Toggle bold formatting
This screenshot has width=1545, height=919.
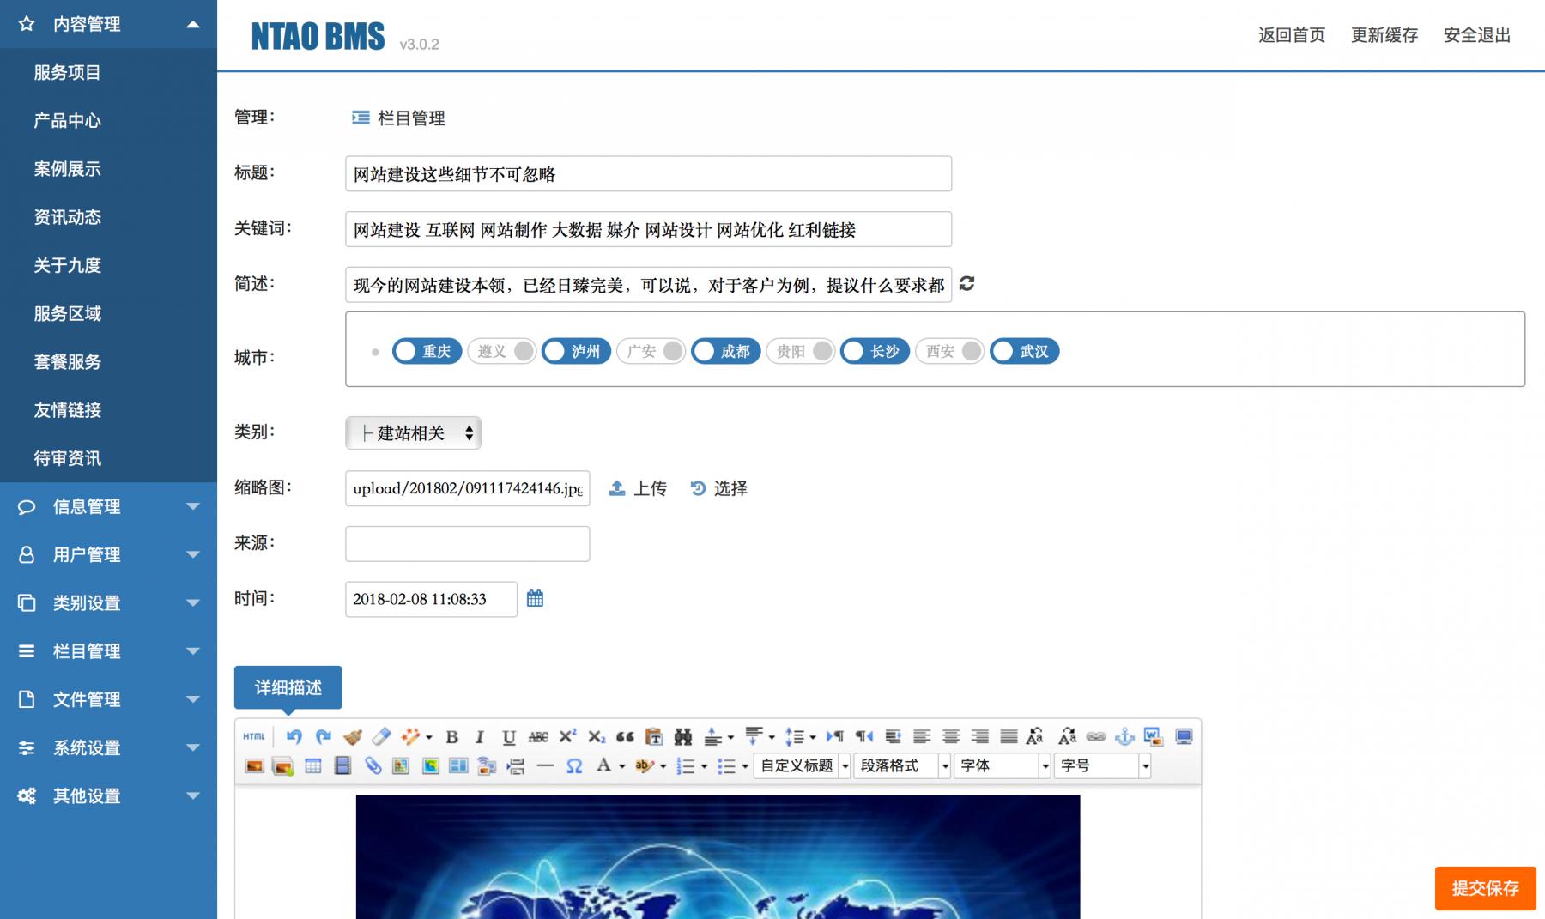(x=452, y=736)
